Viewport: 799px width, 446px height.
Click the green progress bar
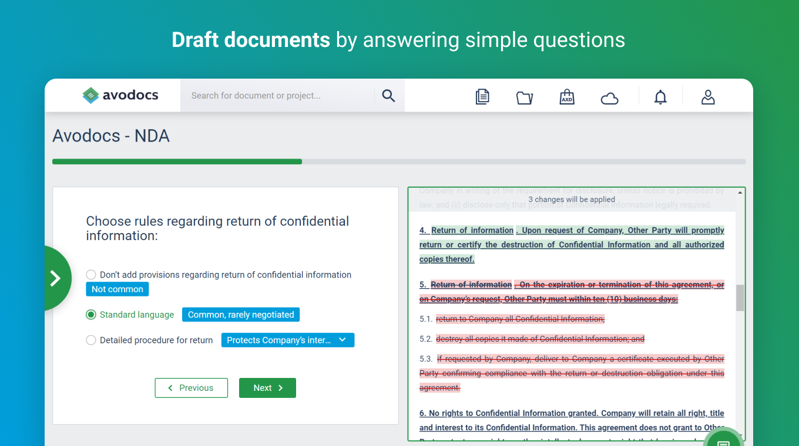176,161
